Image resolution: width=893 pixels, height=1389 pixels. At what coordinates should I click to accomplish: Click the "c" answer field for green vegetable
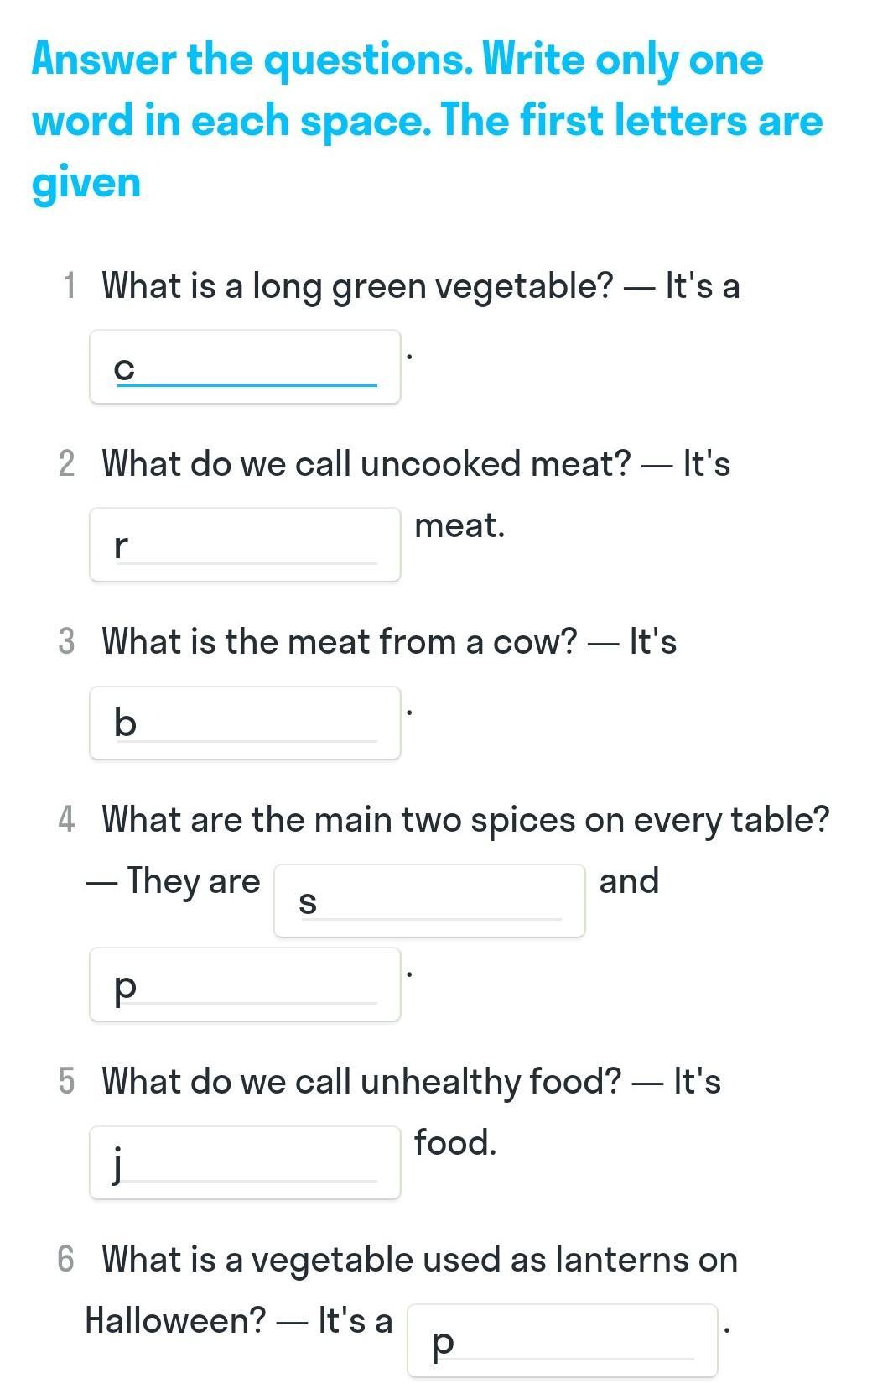[x=245, y=367]
